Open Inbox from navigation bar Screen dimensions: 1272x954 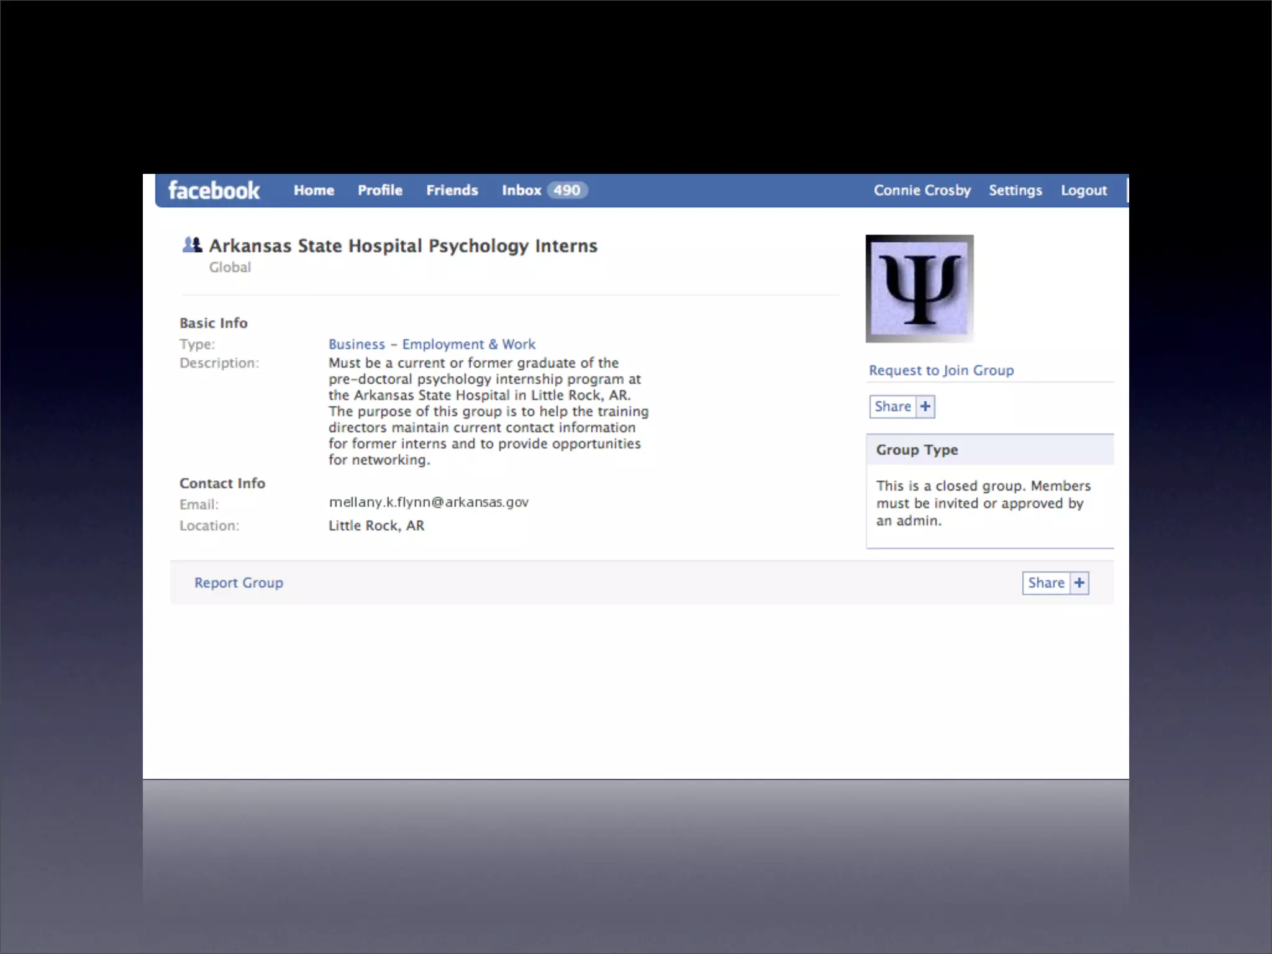tap(521, 191)
